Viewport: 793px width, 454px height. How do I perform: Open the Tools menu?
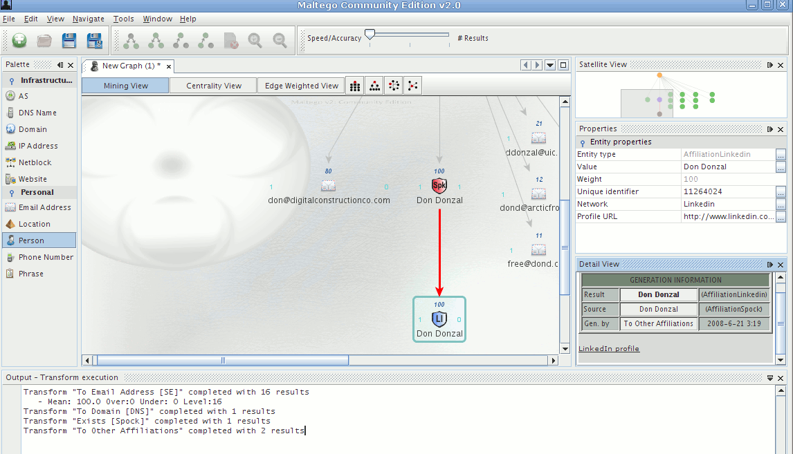(123, 19)
